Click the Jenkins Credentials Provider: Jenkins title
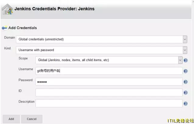Screen dimensions: 194x124 coord(55,9)
